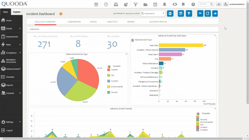Screen dimensions: 249x140
Task: Open Checklist in sidebar
Action: (11, 77)
